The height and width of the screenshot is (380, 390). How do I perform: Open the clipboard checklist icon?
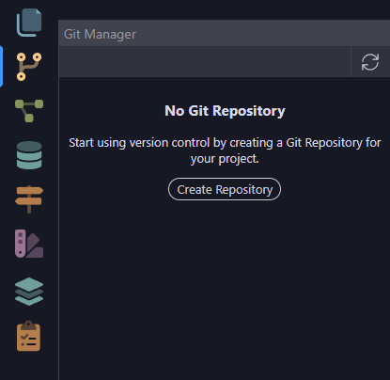pos(28,336)
